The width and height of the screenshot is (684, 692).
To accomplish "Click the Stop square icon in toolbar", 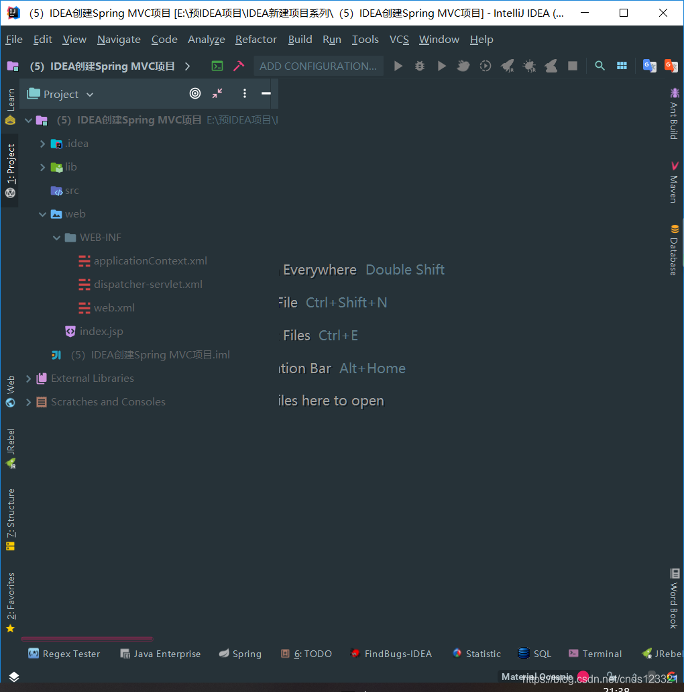I will pos(573,66).
